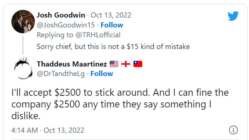Click the US flag emoji
This screenshot has height=140, width=249.
(x=114, y=64)
